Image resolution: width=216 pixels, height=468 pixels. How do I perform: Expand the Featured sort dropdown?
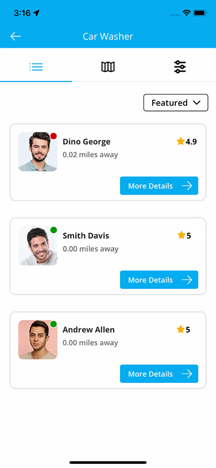[x=176, y=102]
